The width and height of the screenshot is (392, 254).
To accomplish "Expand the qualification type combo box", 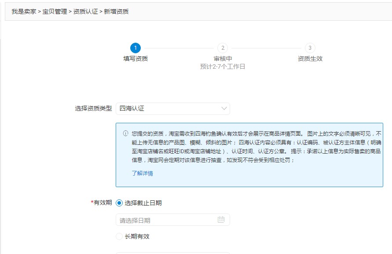I will coord(173,108).
